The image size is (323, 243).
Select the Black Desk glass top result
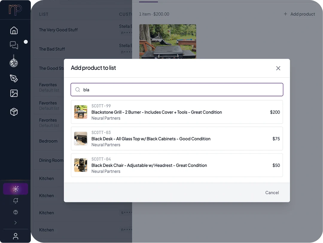click(x=177, y=138)
